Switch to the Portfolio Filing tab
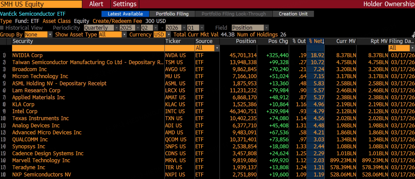415x179 pixels. pos(172,14)
